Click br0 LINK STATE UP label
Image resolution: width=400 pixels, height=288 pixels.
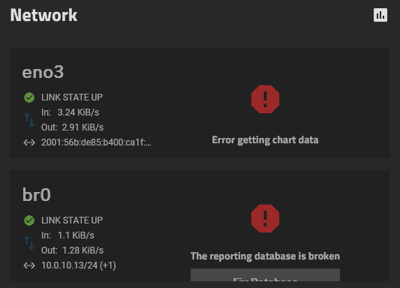[x=72, y=220]
